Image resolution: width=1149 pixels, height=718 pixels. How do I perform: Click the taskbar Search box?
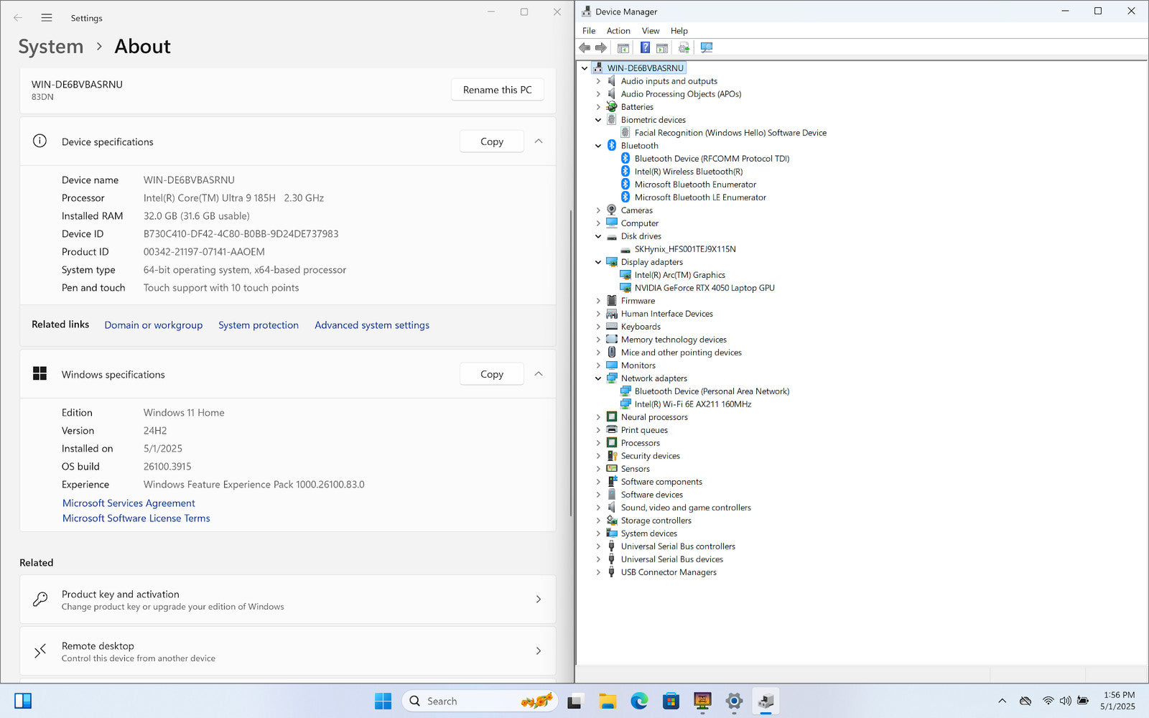click(x=480, y=701)
